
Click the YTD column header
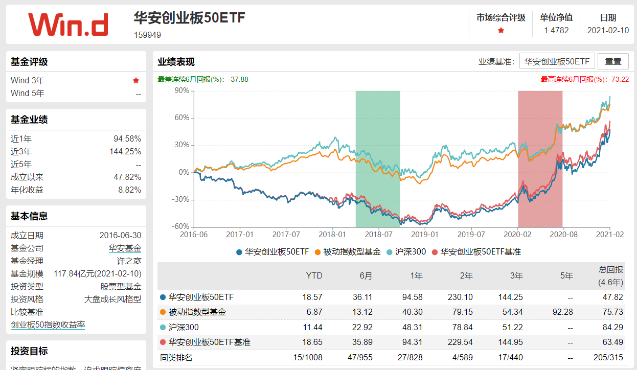tap(314, 275)
